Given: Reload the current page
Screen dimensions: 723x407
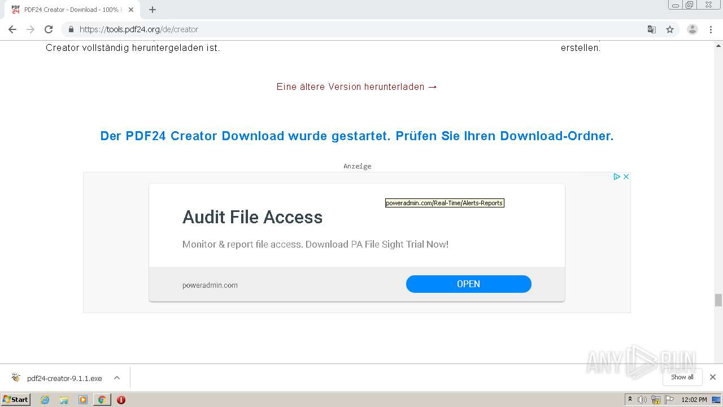Looking at the screenshot, I should point(49,29).
